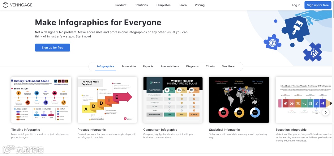The width and height of the screenshot is (334, 156).
Task: Open the Solutions menu
Action: 141,5
